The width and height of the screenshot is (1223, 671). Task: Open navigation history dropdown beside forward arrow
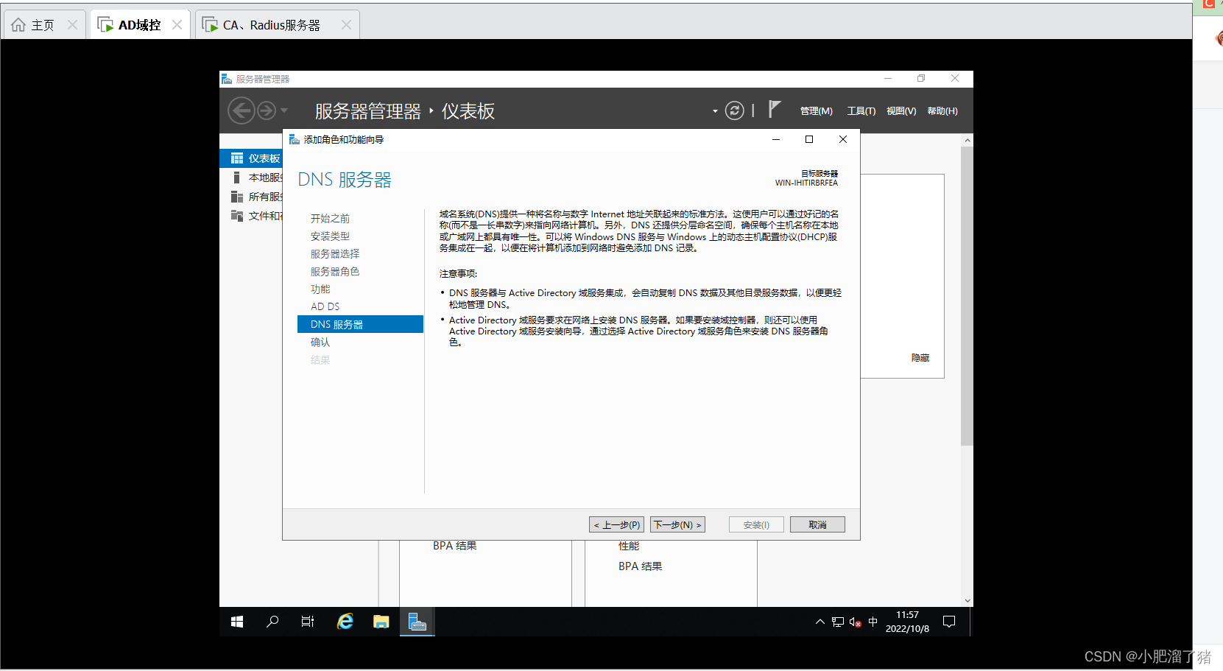(x=284, y=110)
